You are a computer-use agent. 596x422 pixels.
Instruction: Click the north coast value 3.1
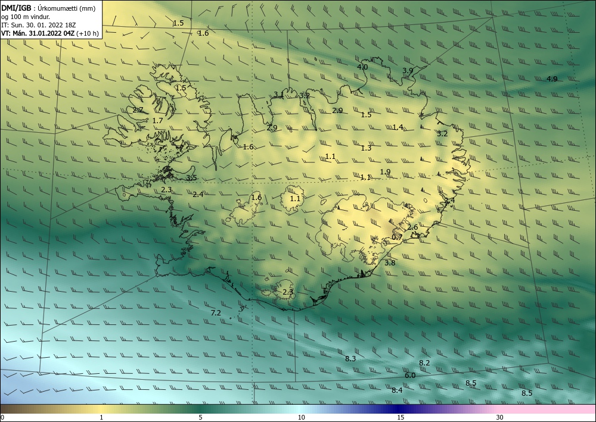(278, 95)
